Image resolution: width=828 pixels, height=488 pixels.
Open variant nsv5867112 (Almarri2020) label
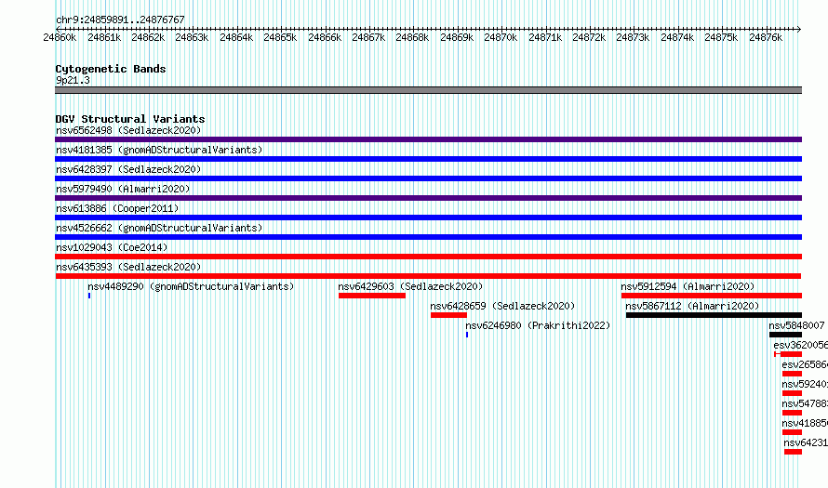pos(692,306)
